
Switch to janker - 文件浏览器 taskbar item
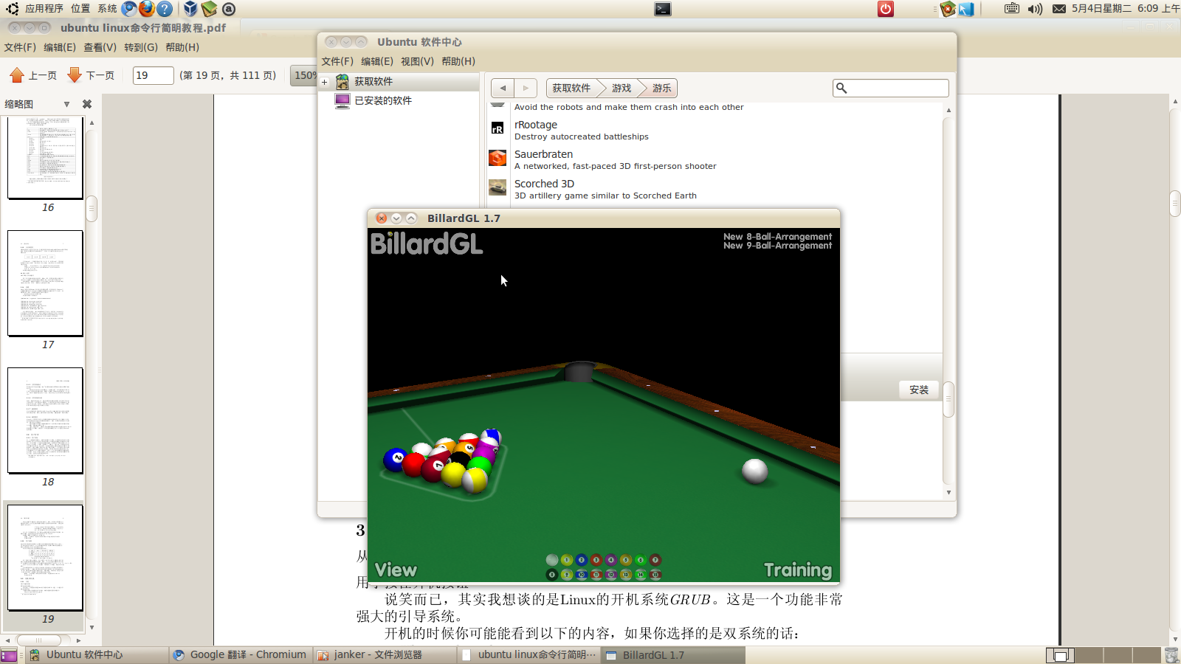tap(384, 654)
